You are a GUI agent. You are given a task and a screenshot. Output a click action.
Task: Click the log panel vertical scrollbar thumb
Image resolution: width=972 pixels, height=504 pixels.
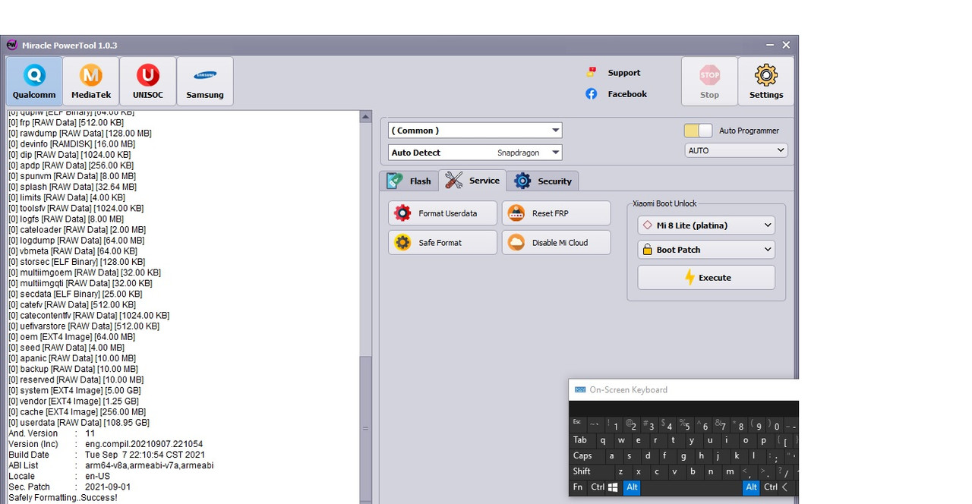366,429
